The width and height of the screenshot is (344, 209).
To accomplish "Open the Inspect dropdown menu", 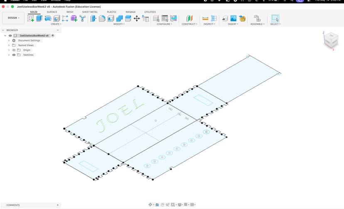I will point(209,24).
